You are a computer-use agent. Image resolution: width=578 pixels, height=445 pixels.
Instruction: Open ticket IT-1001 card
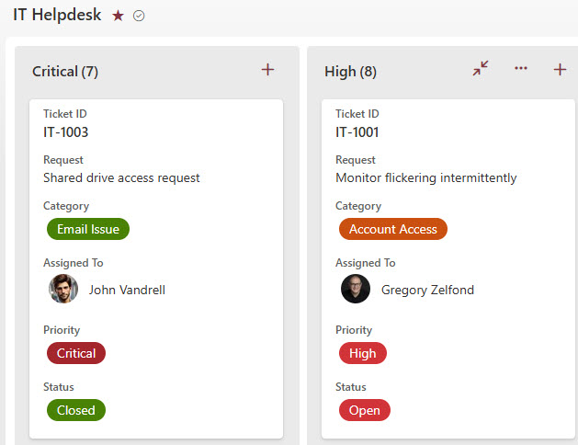448,268
